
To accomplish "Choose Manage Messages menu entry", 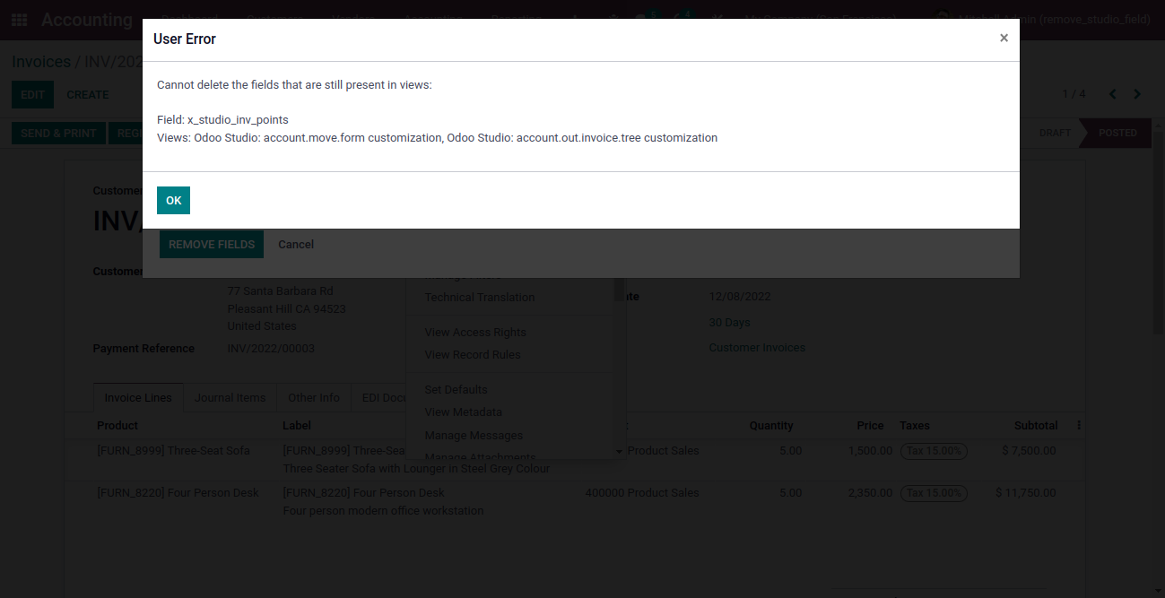I will click(x=474, y=435).
